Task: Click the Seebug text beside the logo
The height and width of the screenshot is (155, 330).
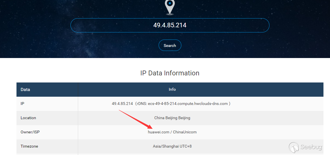Action: [311, 147]
